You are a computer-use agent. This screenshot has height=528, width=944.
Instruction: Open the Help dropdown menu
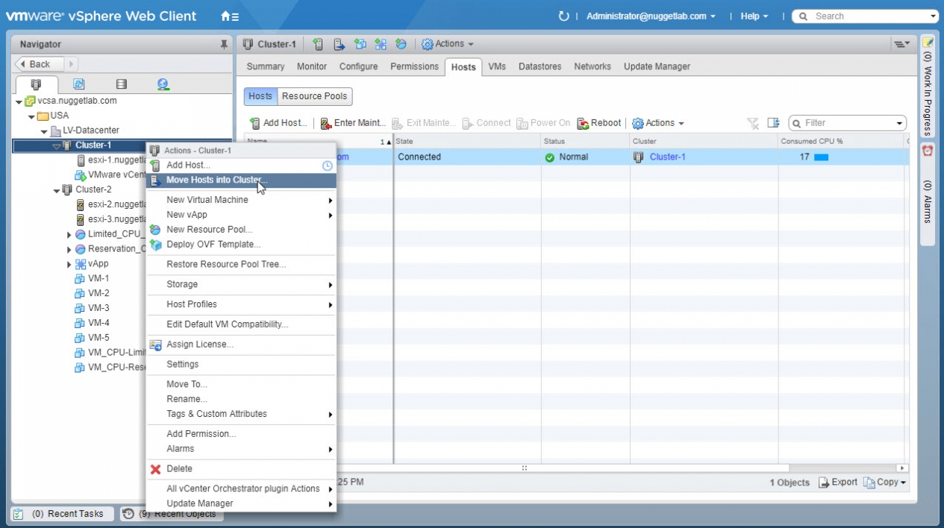click(754, 16)
